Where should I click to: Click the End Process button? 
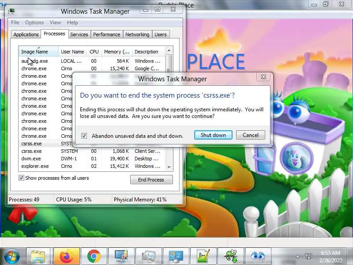point(151,180)
